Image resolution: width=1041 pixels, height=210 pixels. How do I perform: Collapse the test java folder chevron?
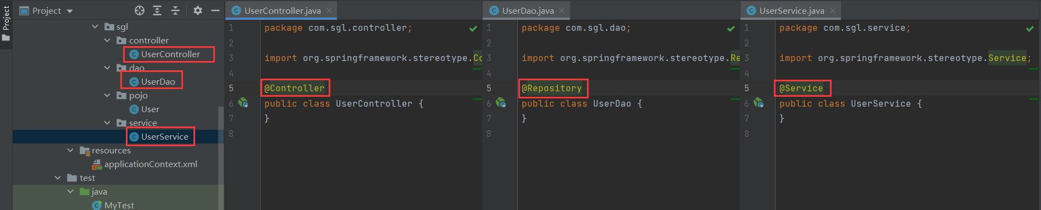tap(70, 191)
